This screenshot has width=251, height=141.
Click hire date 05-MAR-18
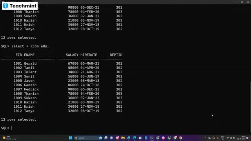click(90, 81)
